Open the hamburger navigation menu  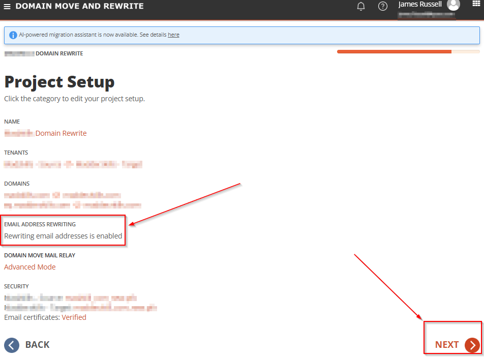point(7,7)
